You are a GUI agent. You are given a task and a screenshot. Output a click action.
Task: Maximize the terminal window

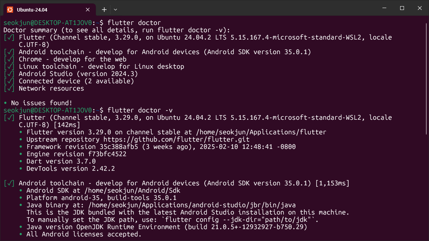tap(402, 8)
